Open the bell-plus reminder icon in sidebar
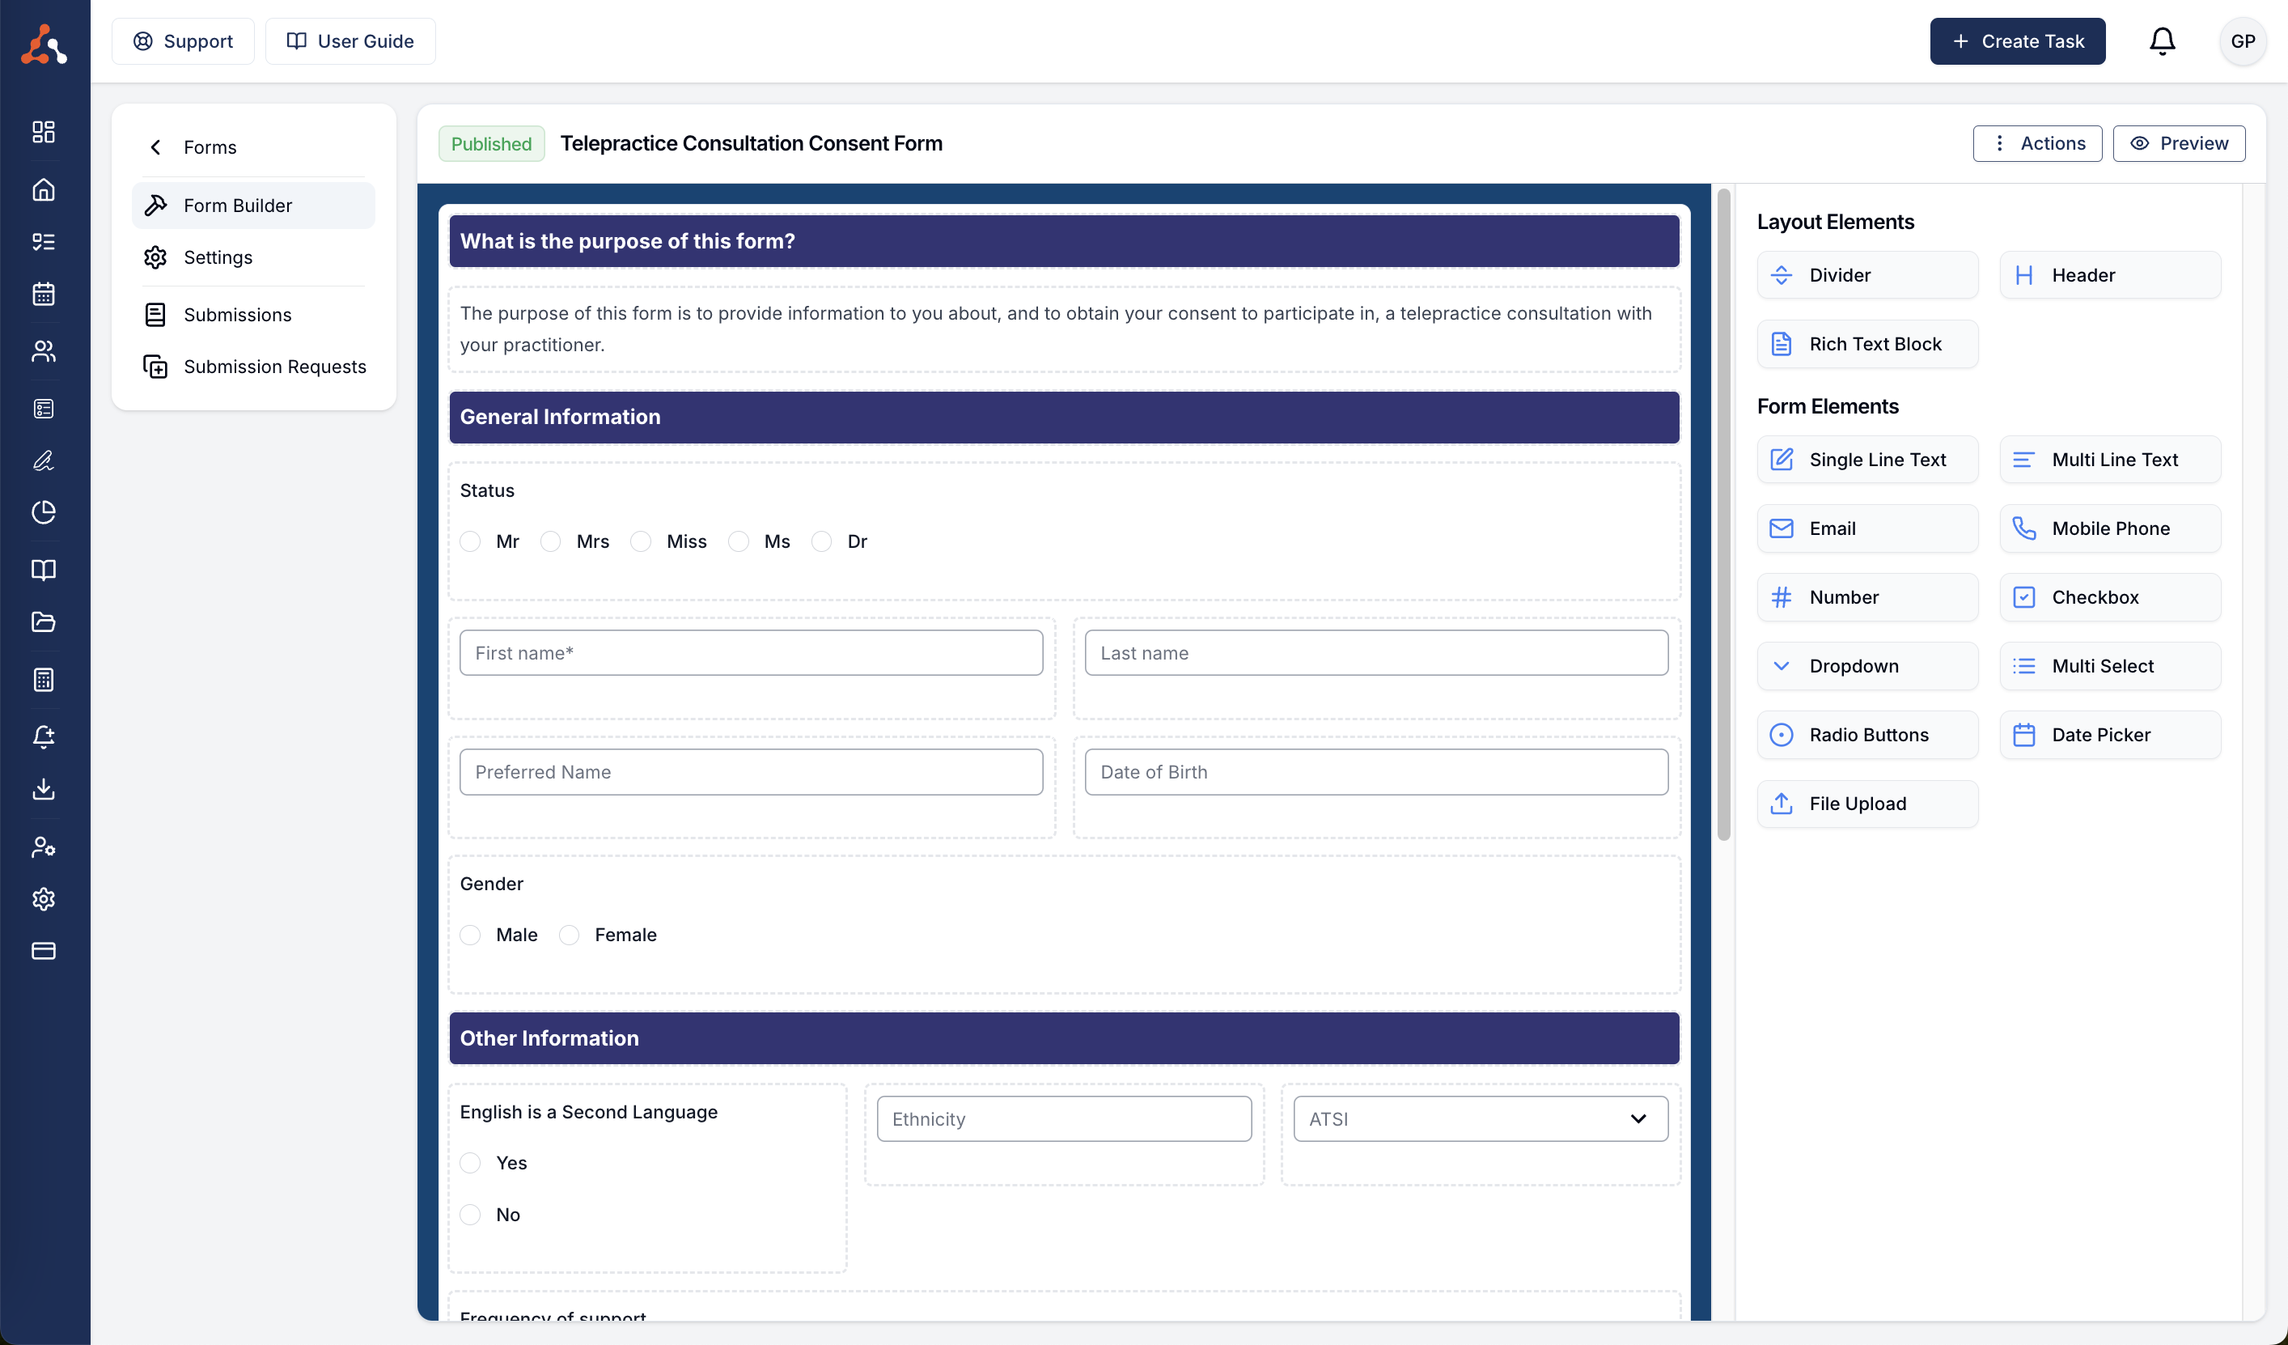Screen dimensions: 2288x1345 click(44, 736)
